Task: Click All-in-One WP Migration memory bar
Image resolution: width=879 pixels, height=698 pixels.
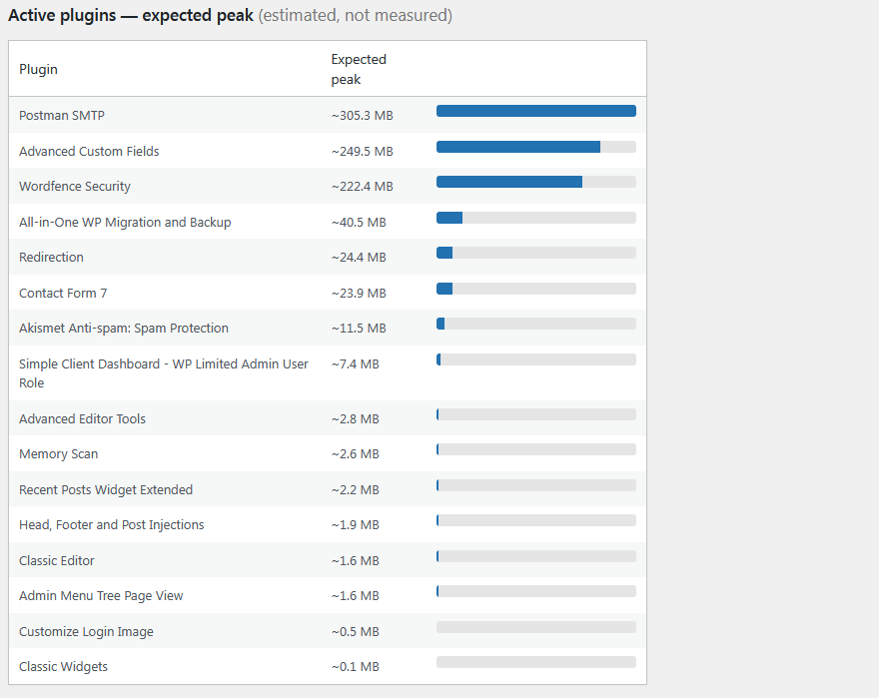Action: point(536,218)
